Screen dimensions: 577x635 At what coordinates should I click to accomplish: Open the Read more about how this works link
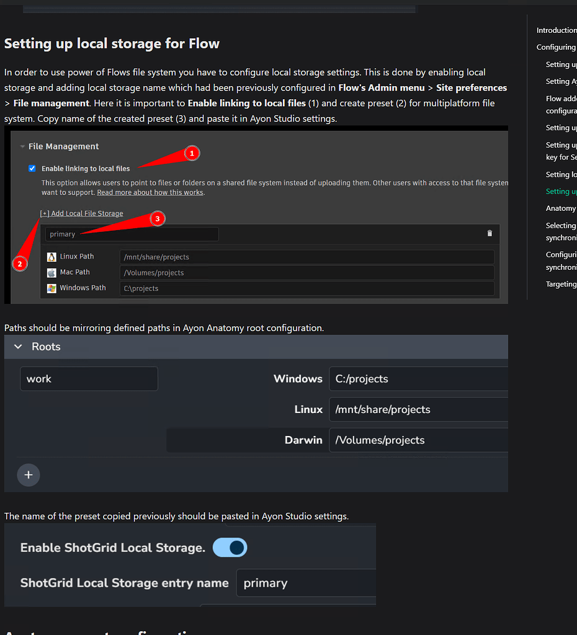click(150, 192)
